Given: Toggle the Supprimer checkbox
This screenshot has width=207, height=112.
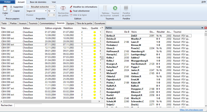Looking at the screenshot, I should (x=11, y=7).
